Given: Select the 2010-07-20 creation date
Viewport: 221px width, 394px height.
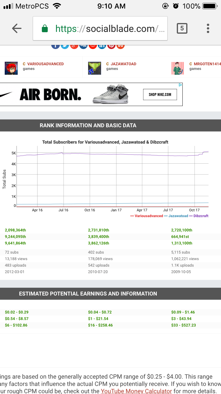Looking at the screenshot, I should point(98,272).
